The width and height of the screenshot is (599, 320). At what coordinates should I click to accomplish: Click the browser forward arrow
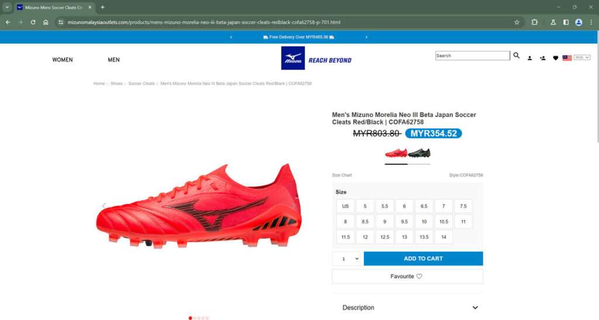tap(20, 22)
